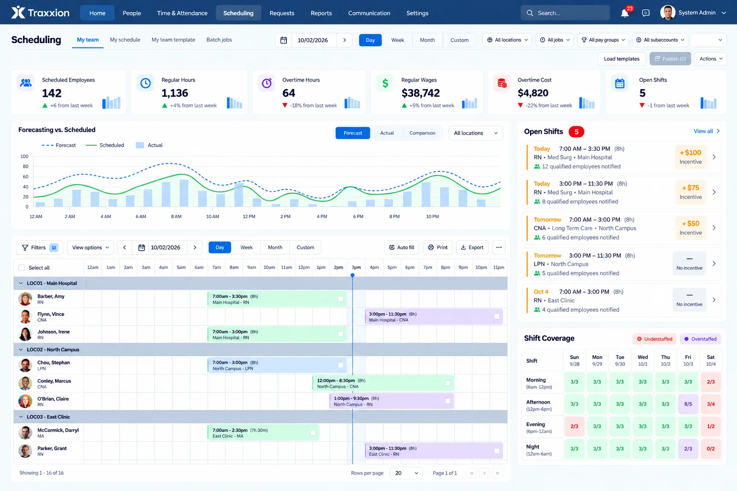Open the $100 incentive shift arrow
737x491 pixels.
tap(714, 157)
